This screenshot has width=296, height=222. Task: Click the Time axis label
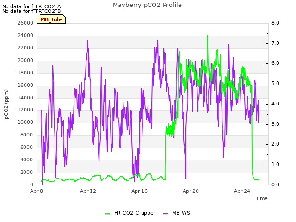tap(261, 198)
